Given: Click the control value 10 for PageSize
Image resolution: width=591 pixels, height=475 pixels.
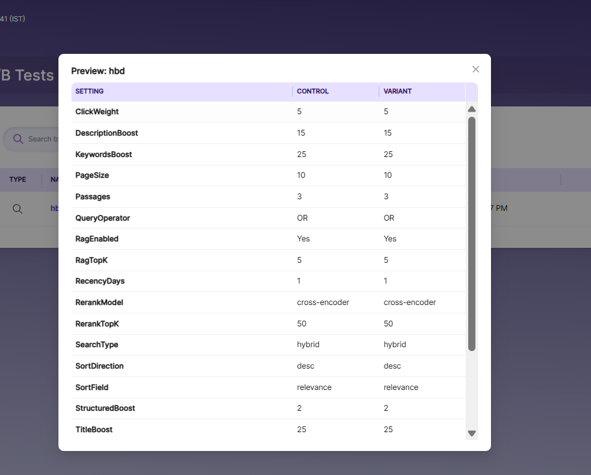Looking at the screenshot, I should [301, 175].
